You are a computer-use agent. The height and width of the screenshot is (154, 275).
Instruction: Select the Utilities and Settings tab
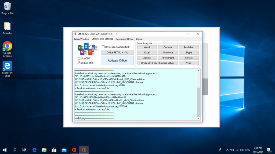tap(102, 39)
